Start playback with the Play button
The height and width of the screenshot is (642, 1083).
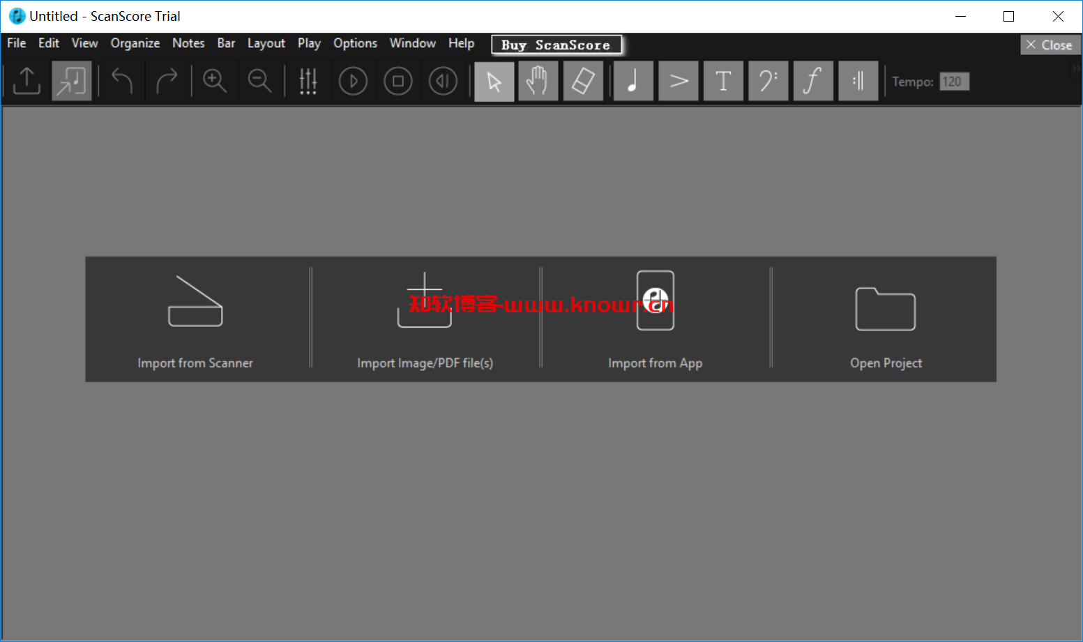[353, 82]
